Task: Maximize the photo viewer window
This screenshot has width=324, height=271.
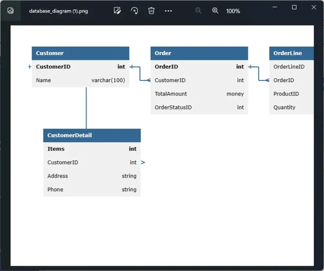Action: [x=294, y=7]
